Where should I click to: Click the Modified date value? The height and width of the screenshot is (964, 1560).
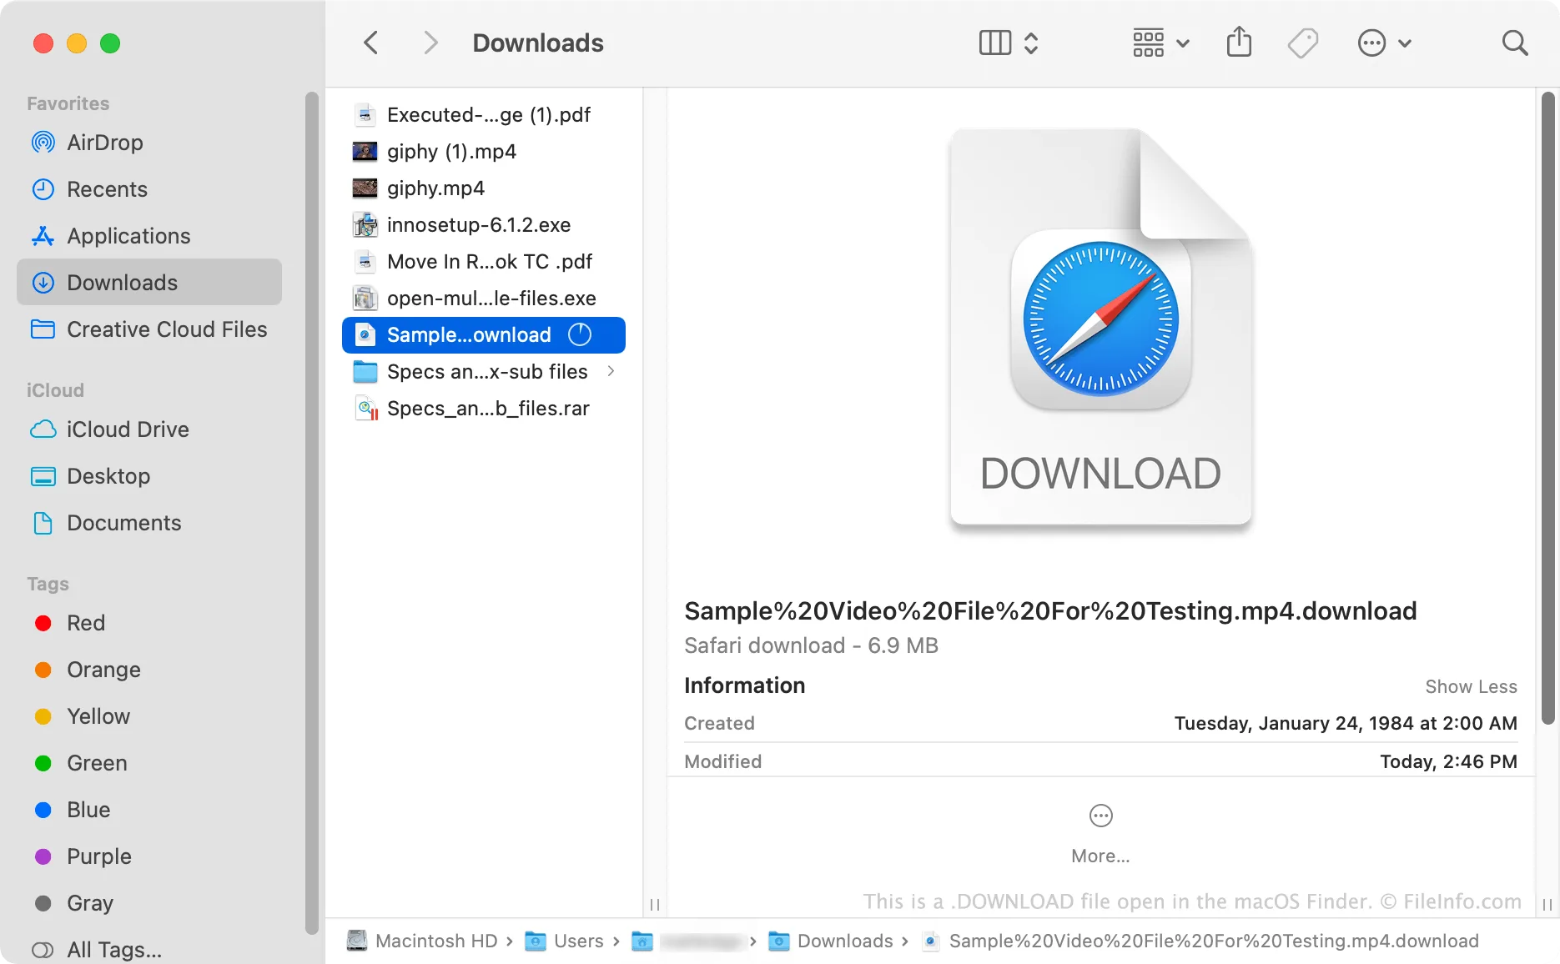pos(1448,761)
